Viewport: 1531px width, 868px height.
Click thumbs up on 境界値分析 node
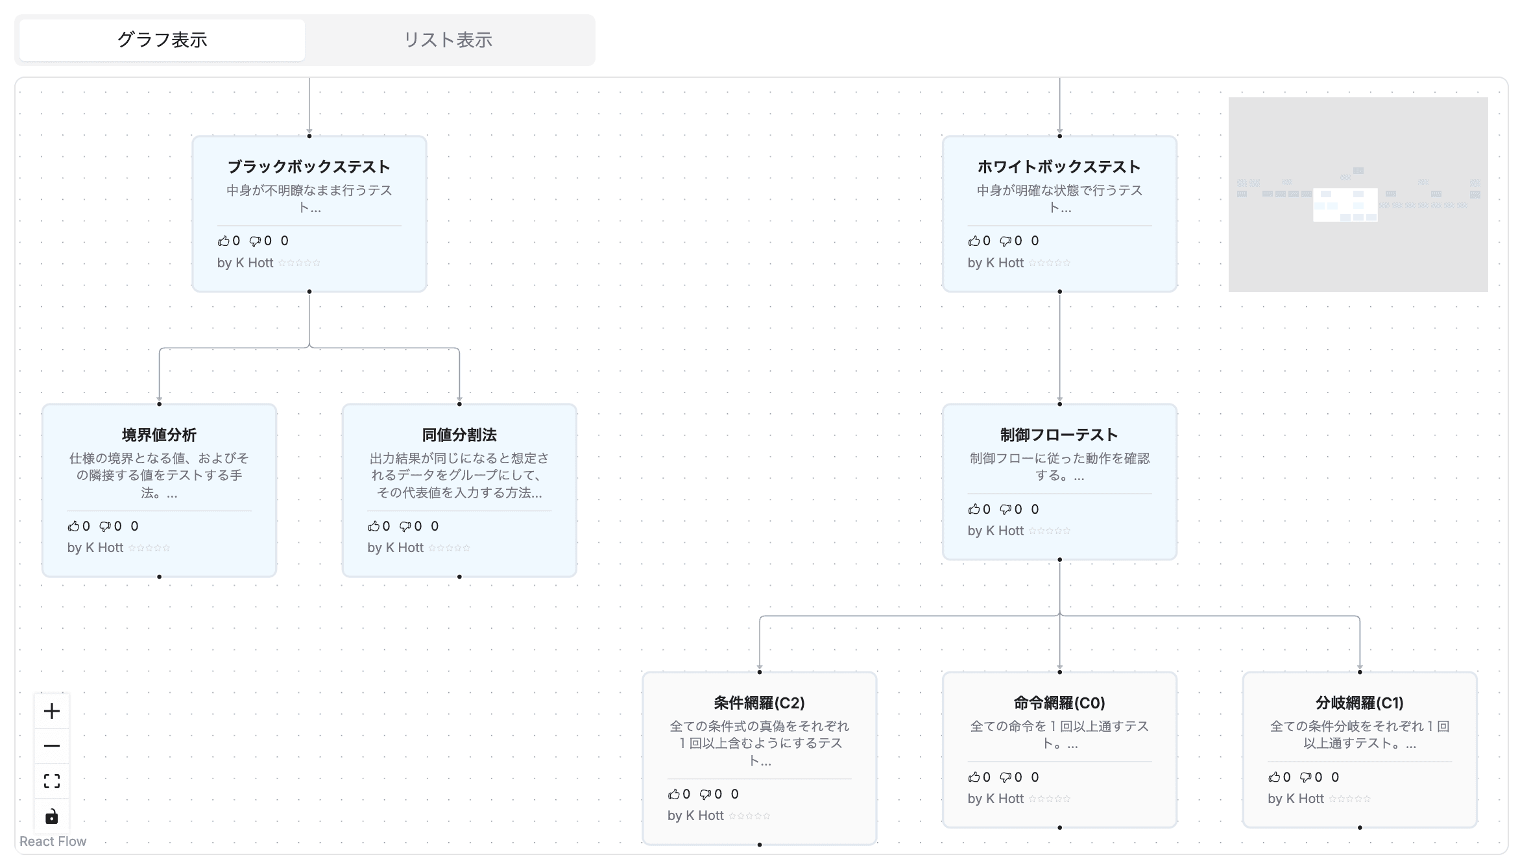[x=73, y=526]
